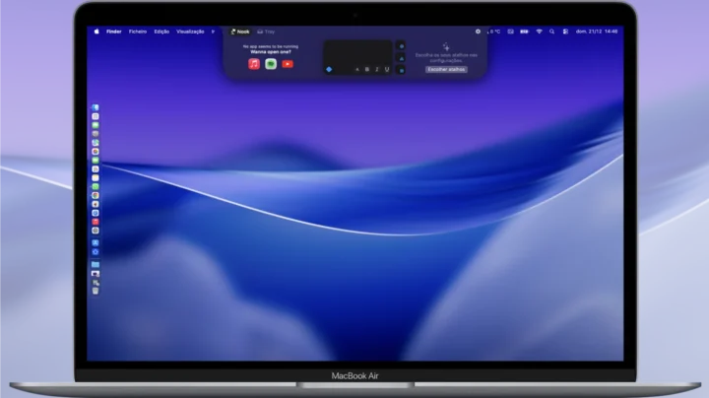The image size is (709, 398).
Task: Toggle italic formatting in notes widget
Action: tap(377, 69)
